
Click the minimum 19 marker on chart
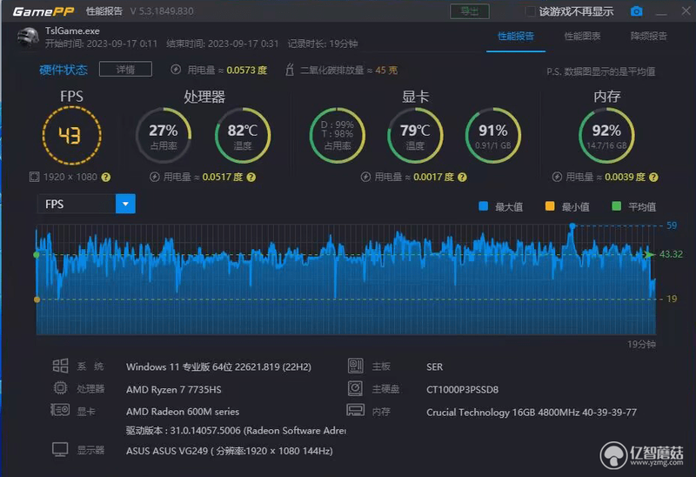[x=37, y=299]
